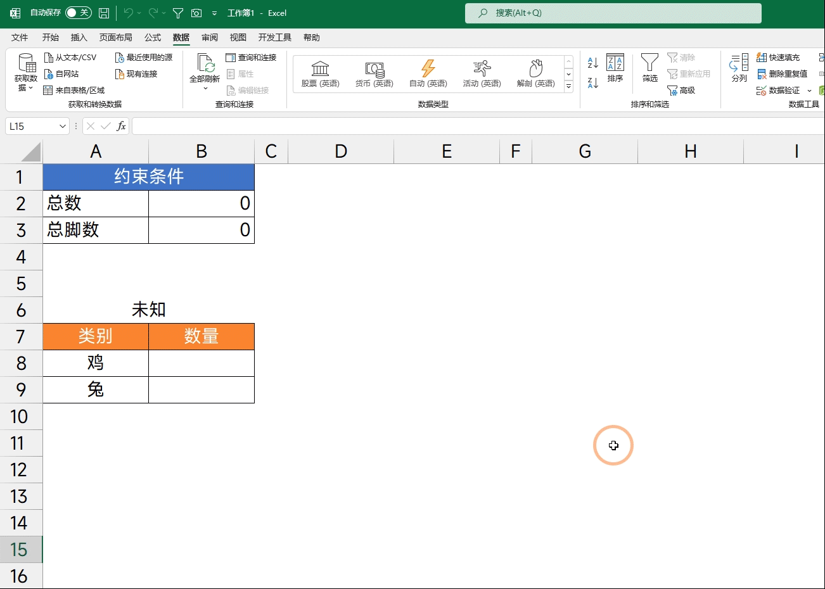Select the 自动 (英语) data type
Screen dimensions: 825x589
click(x=428, y=73)
